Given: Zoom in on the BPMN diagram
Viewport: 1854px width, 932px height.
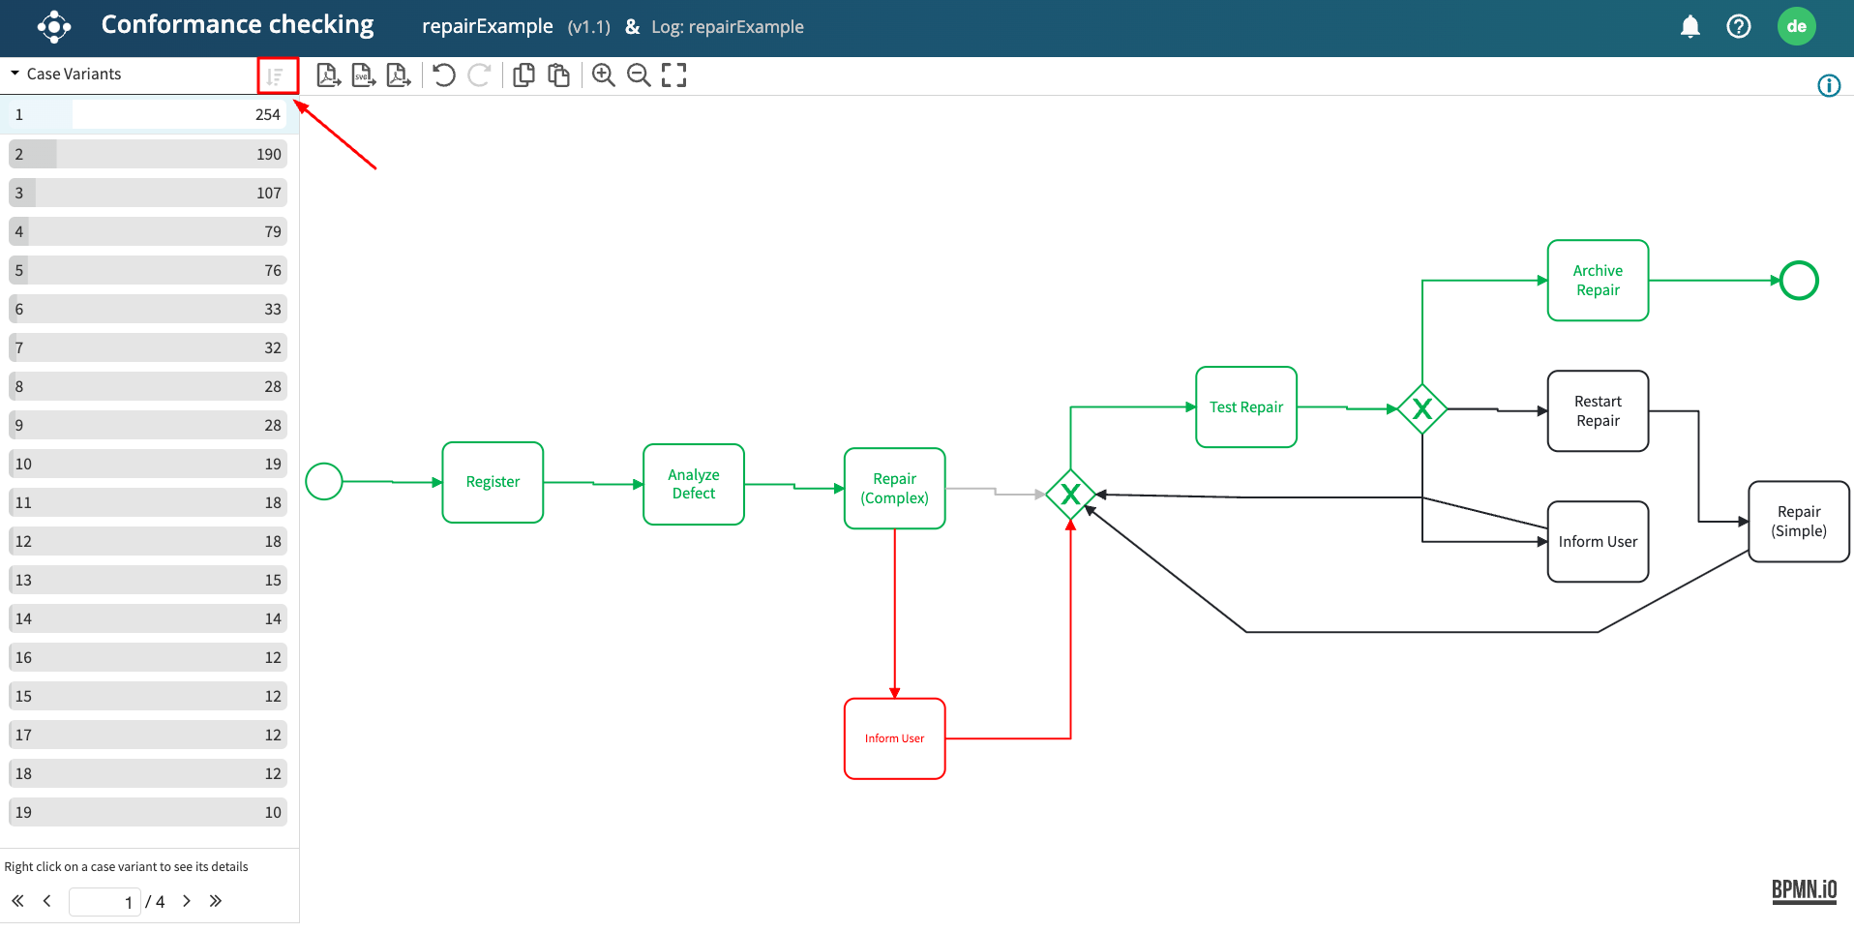Looking at the screenshot, I should [x=604, y=75].
